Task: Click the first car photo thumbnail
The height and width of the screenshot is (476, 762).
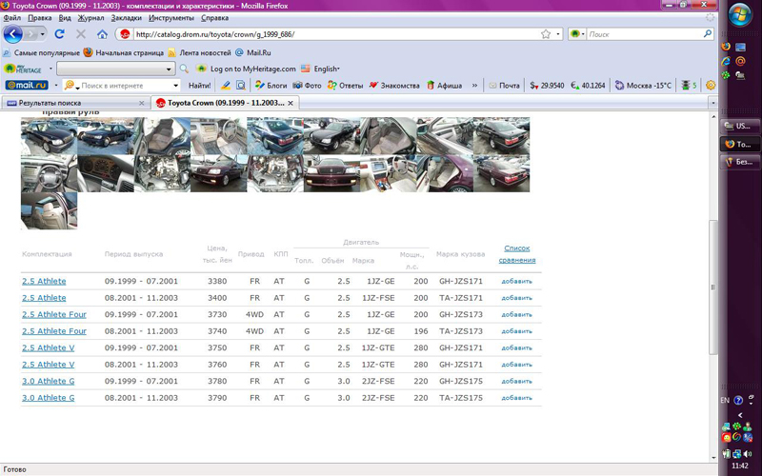Action: (49, 136)
